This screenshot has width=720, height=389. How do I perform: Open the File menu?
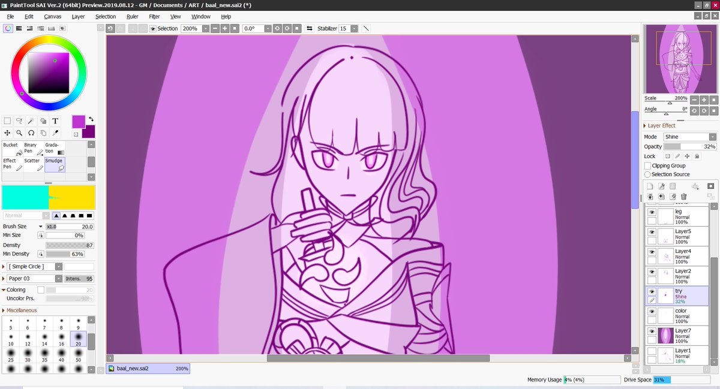[10, 17]
